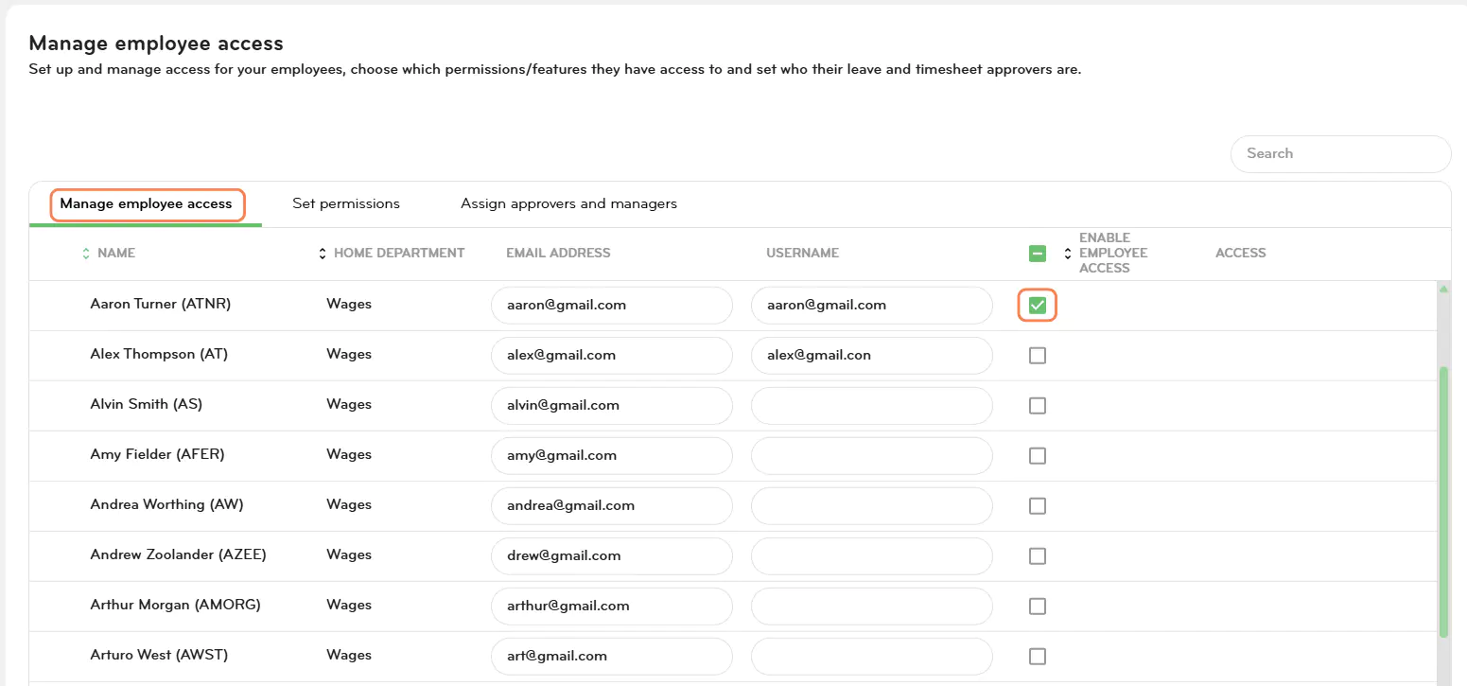Image resolution: width=1467 pixels, height=686 pixels.
Task: Switch to Manage employee access tab
Action: pos(146,203)
